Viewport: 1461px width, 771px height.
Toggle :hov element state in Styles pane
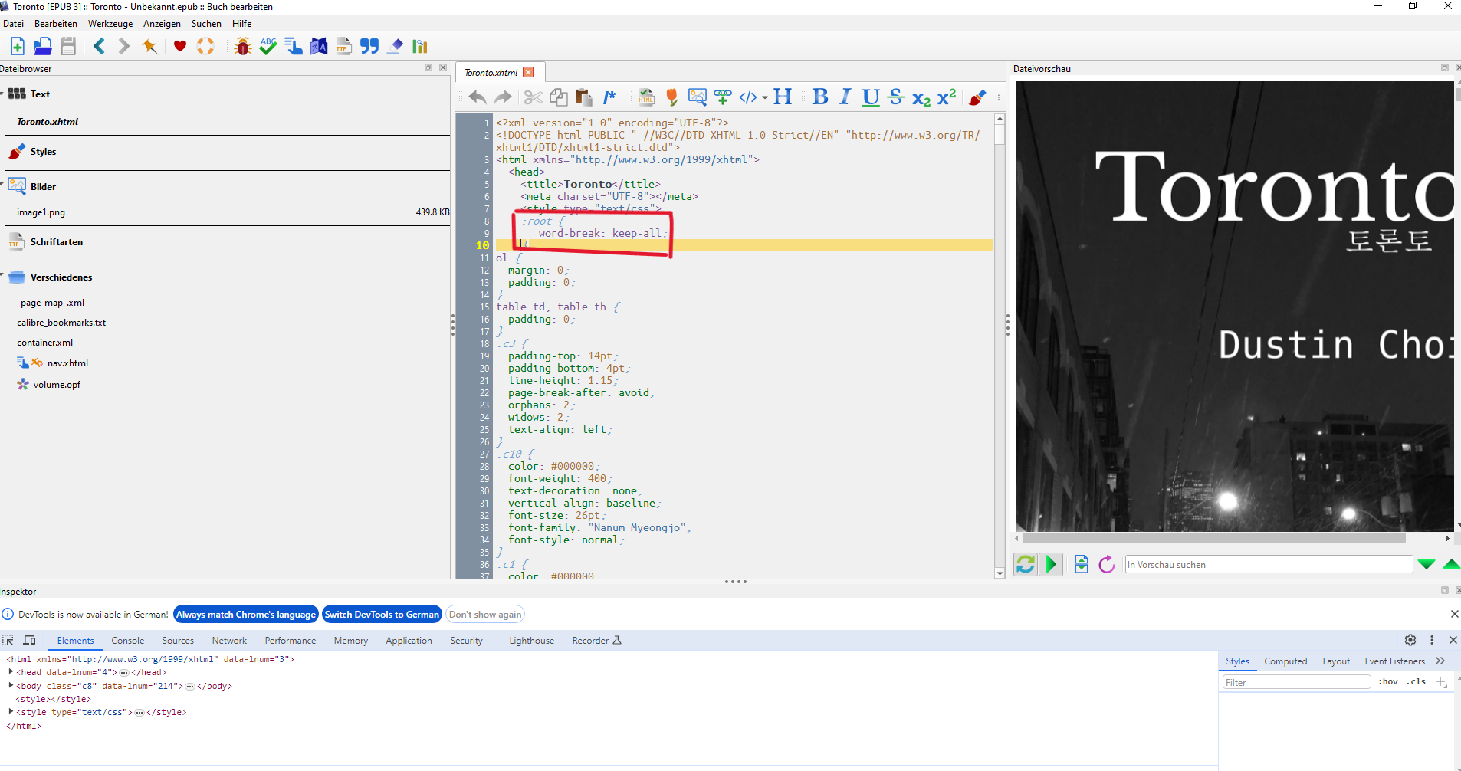click(1387, 681)
